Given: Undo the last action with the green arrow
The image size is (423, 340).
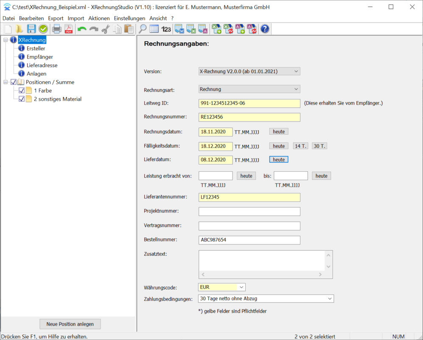Looking at the screenshot, I should point(82,29).
